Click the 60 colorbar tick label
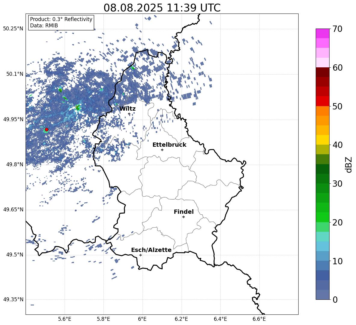This screenshot has height=325, width=356. (337, 68)
